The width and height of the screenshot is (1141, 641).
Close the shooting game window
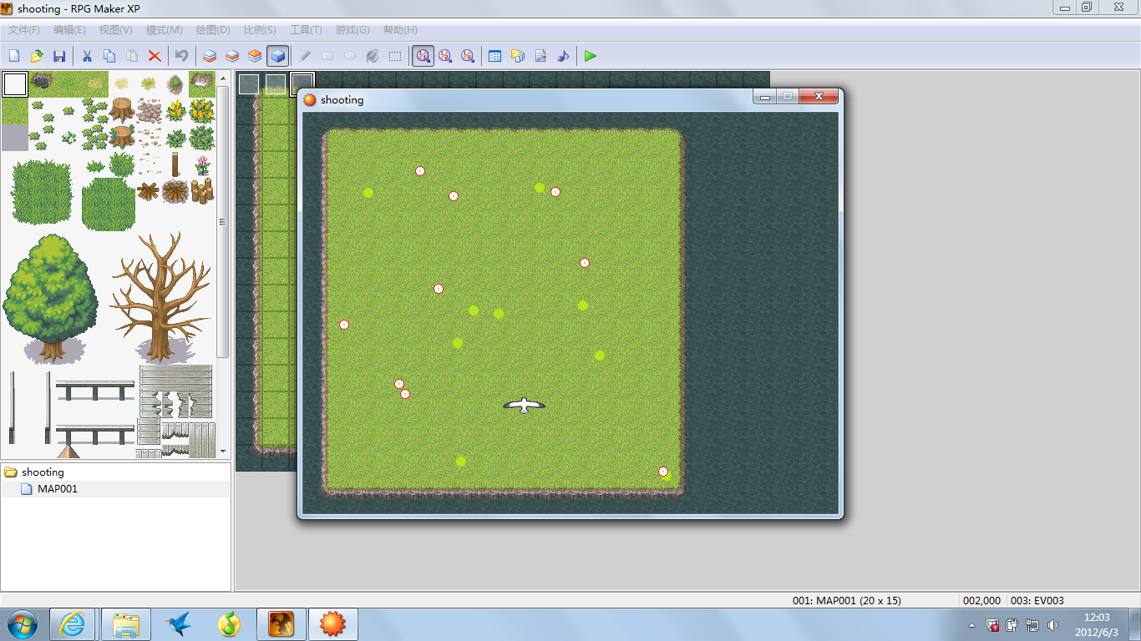tap(819, 97)
